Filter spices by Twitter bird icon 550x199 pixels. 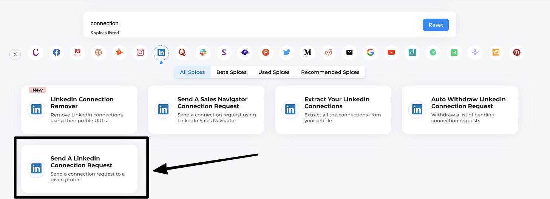(x=287, y=52)
